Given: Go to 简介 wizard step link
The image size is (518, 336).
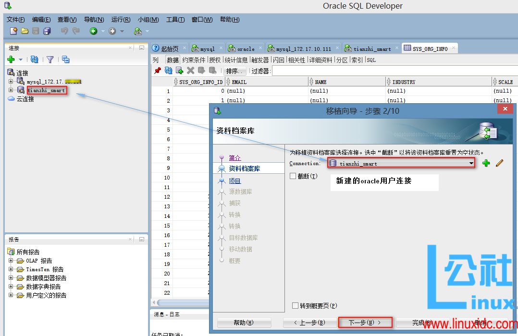Looking at the screenshot, I should [235, 157].
